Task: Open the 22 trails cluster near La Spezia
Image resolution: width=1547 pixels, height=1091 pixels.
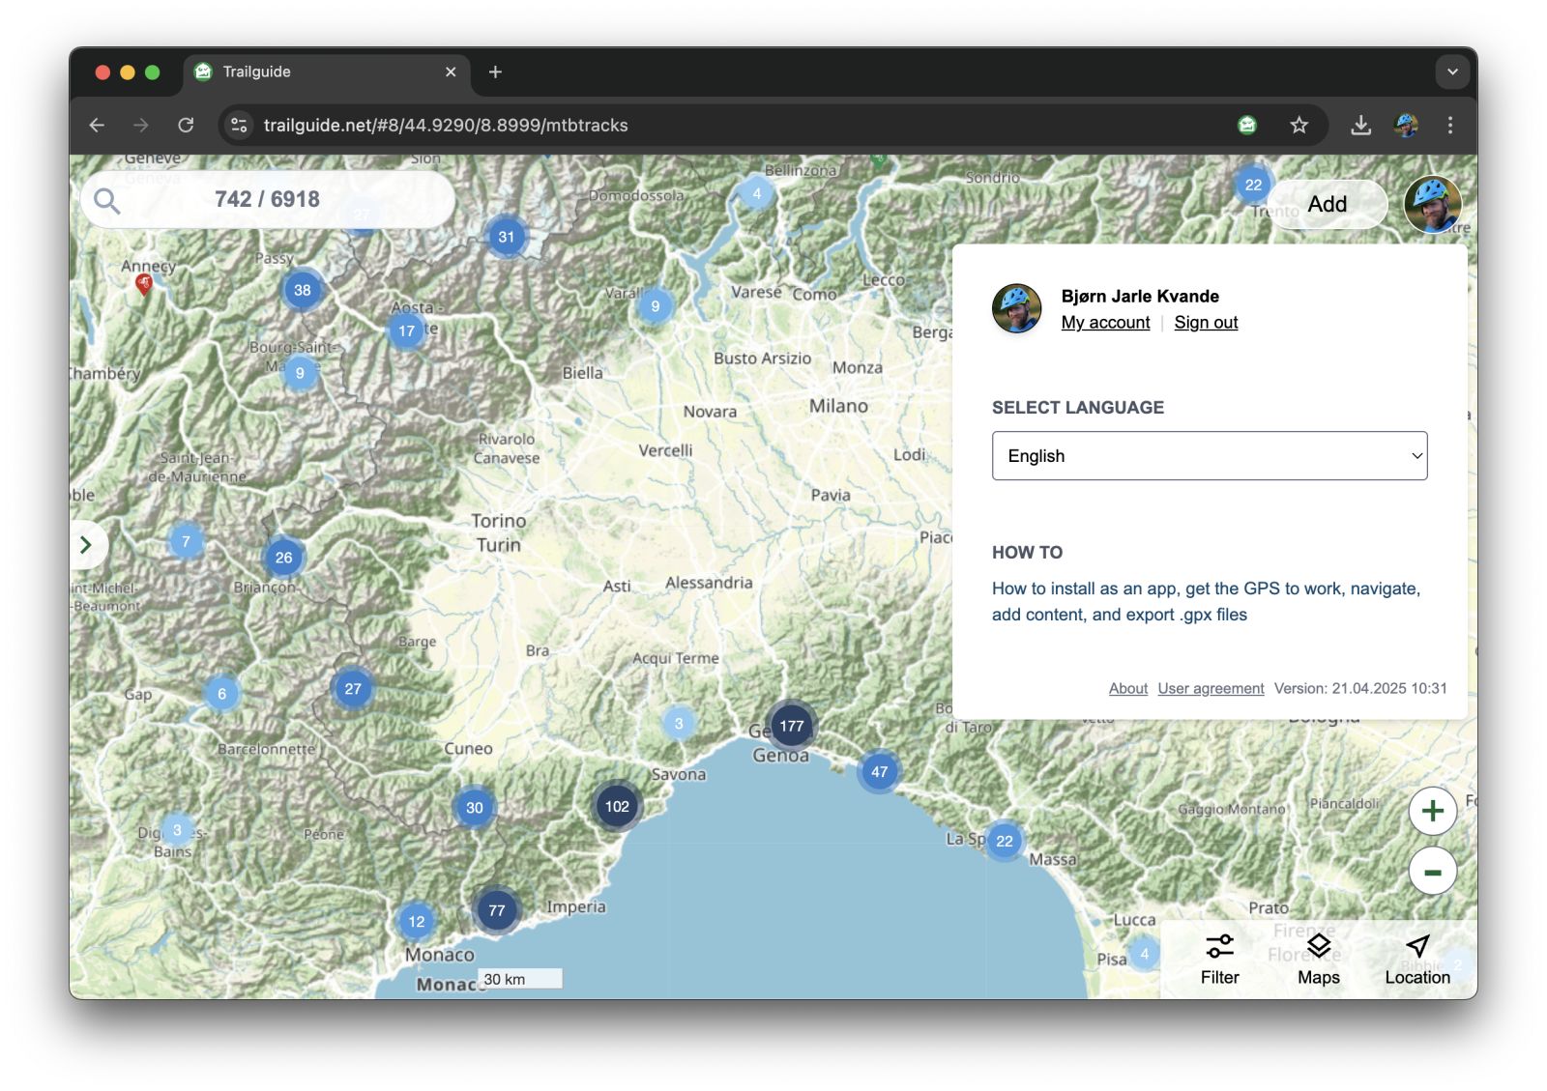Action: pos(1005,841)
